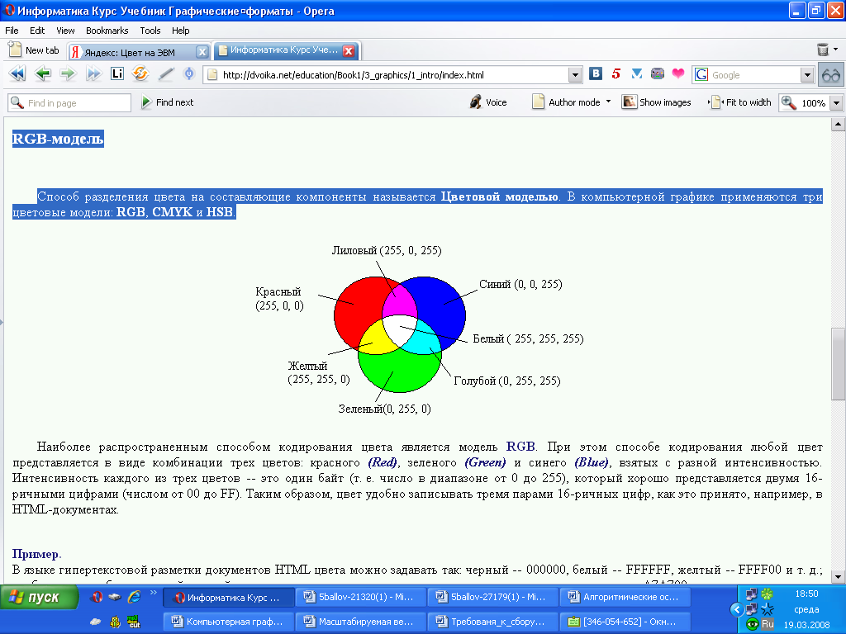The image size is (846, 634).
Task: Click the LiveInternet 'Li' toolbar icon
Action: click(x=117, y=73)
